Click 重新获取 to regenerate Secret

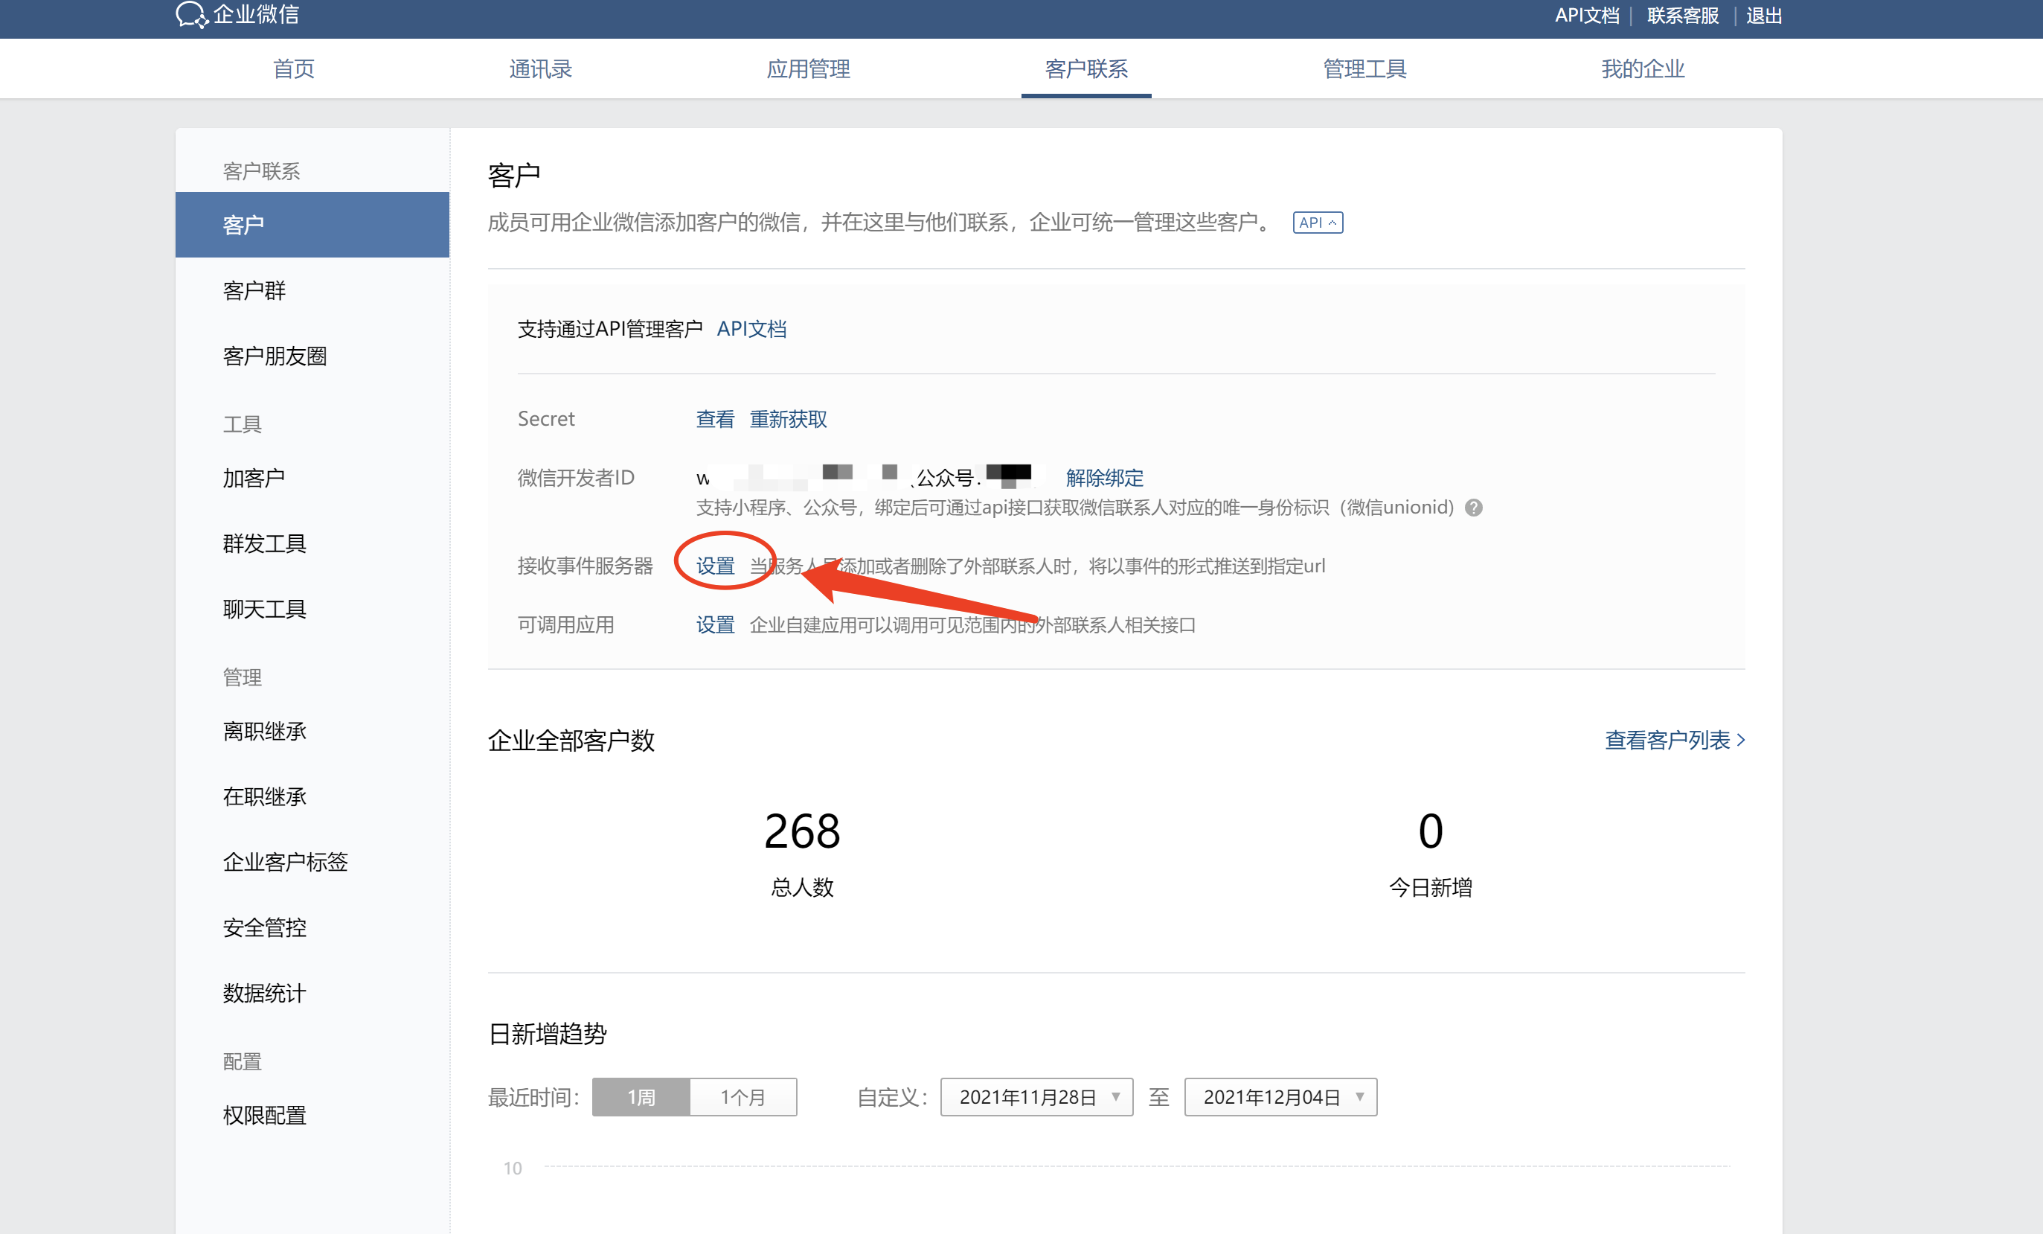coord(789,419)
